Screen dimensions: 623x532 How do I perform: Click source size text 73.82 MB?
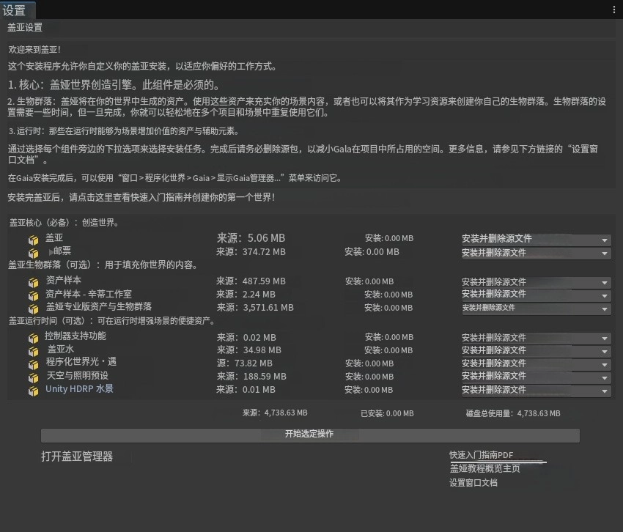254,363
